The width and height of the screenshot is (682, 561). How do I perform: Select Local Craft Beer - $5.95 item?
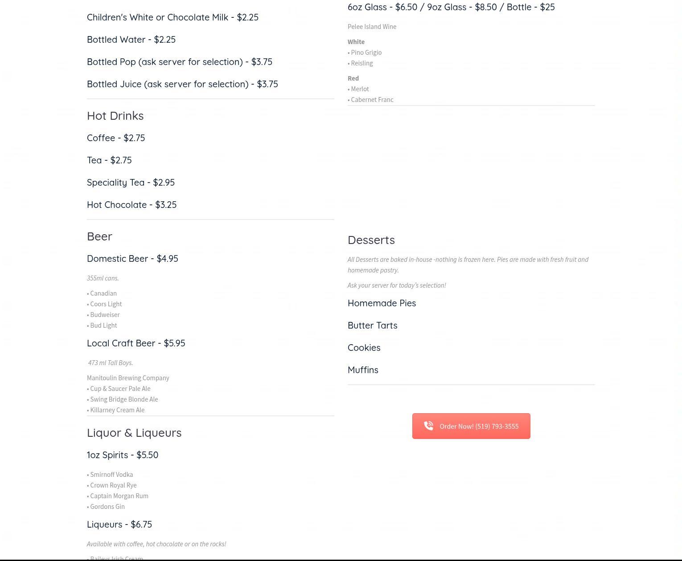[x=136, y=343]
